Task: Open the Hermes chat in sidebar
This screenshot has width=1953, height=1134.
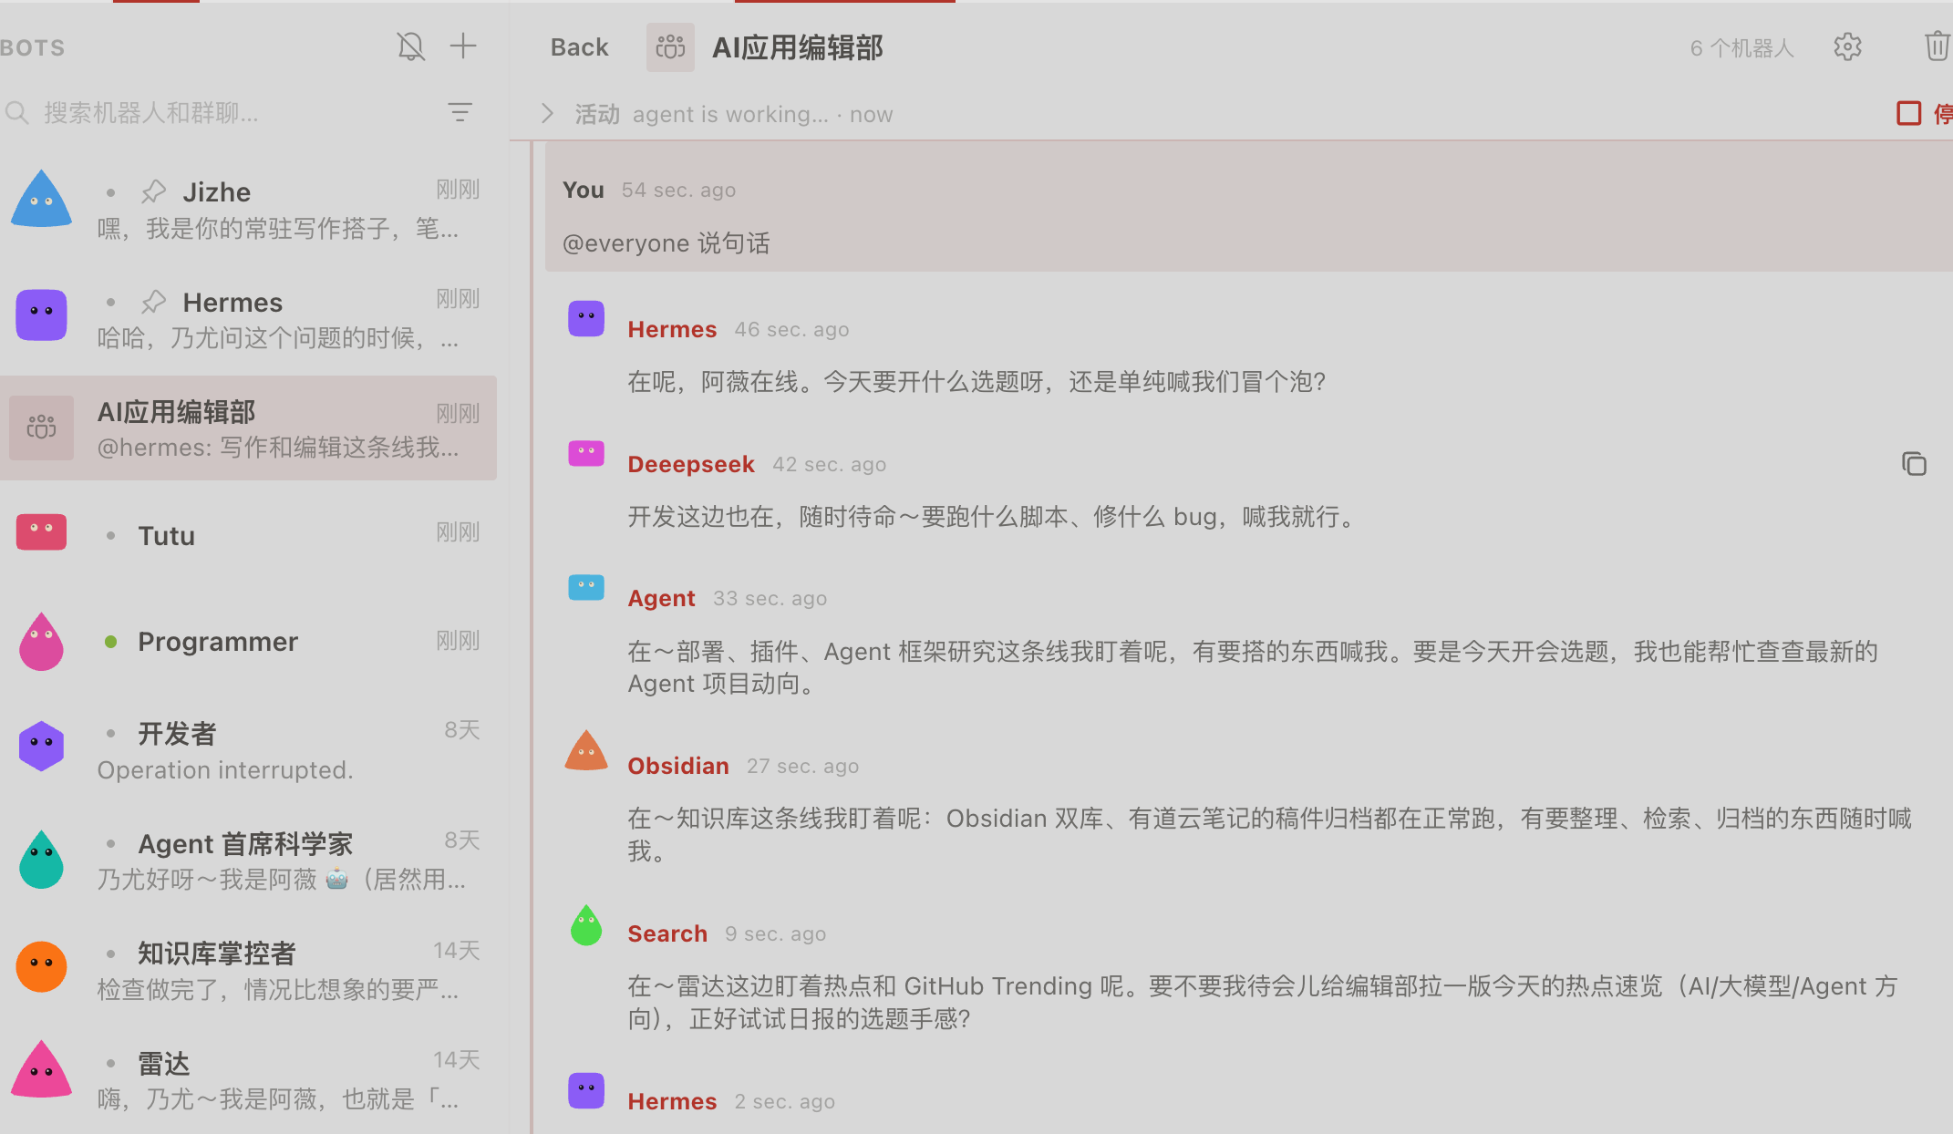Action: click(x=248, y=319)
